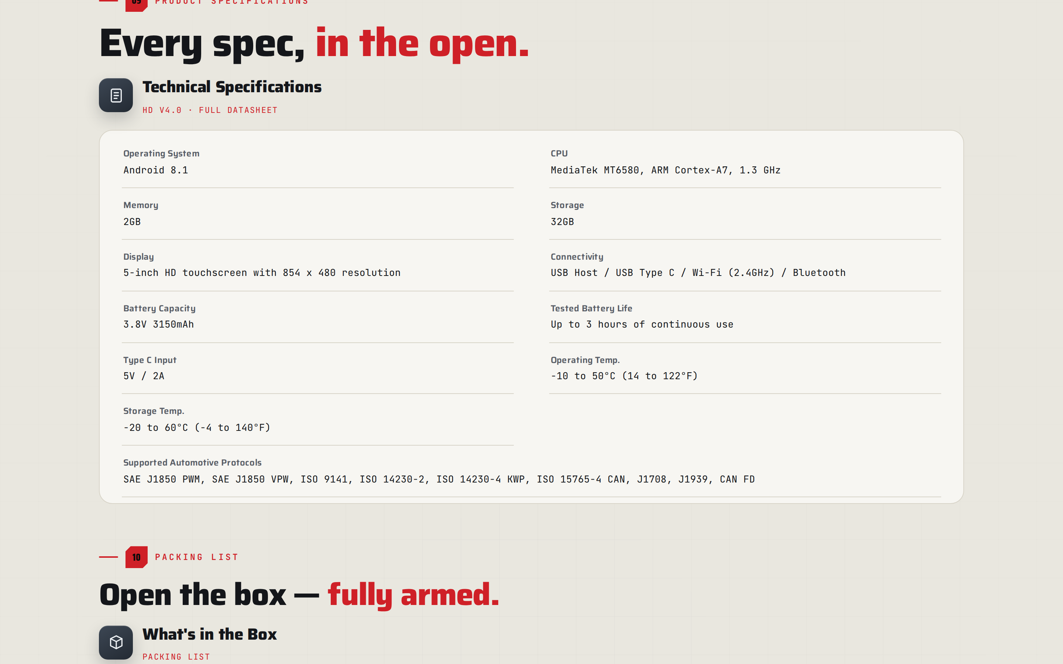
Task: Click the '2GB' memory value
Action: tap(132, 222)
